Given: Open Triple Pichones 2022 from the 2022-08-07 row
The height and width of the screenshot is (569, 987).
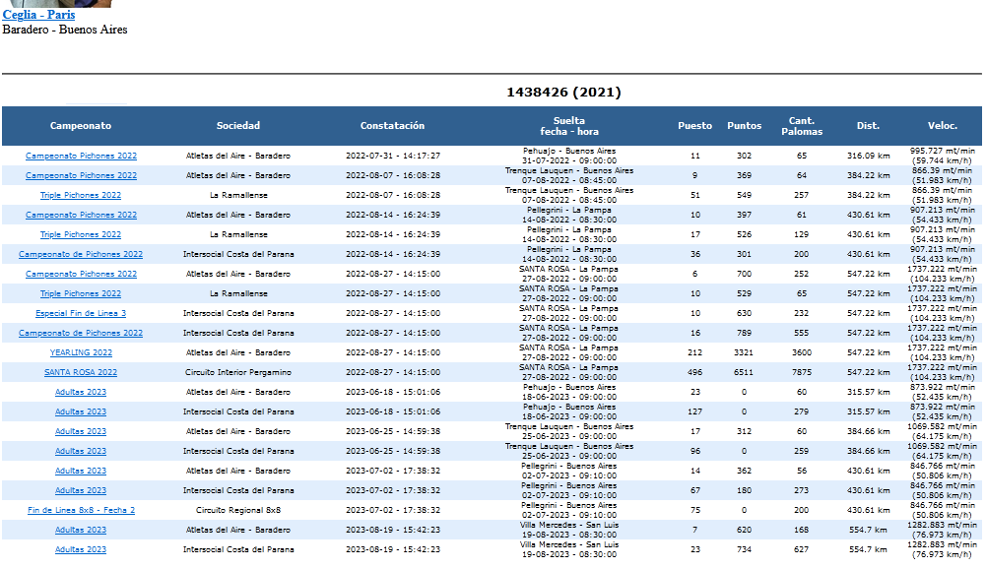Looking at the screenshot, I should coord(81,195).
